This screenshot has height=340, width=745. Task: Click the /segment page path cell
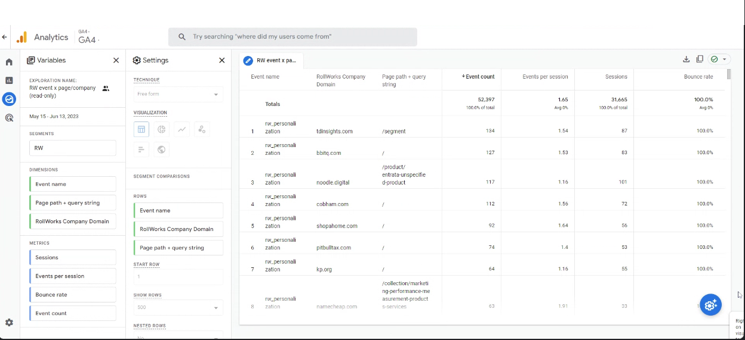394,131
